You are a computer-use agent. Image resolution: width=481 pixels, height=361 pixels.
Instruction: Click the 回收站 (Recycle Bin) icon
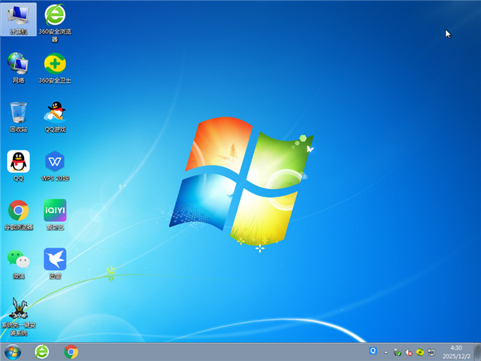[x=18, y=113]
